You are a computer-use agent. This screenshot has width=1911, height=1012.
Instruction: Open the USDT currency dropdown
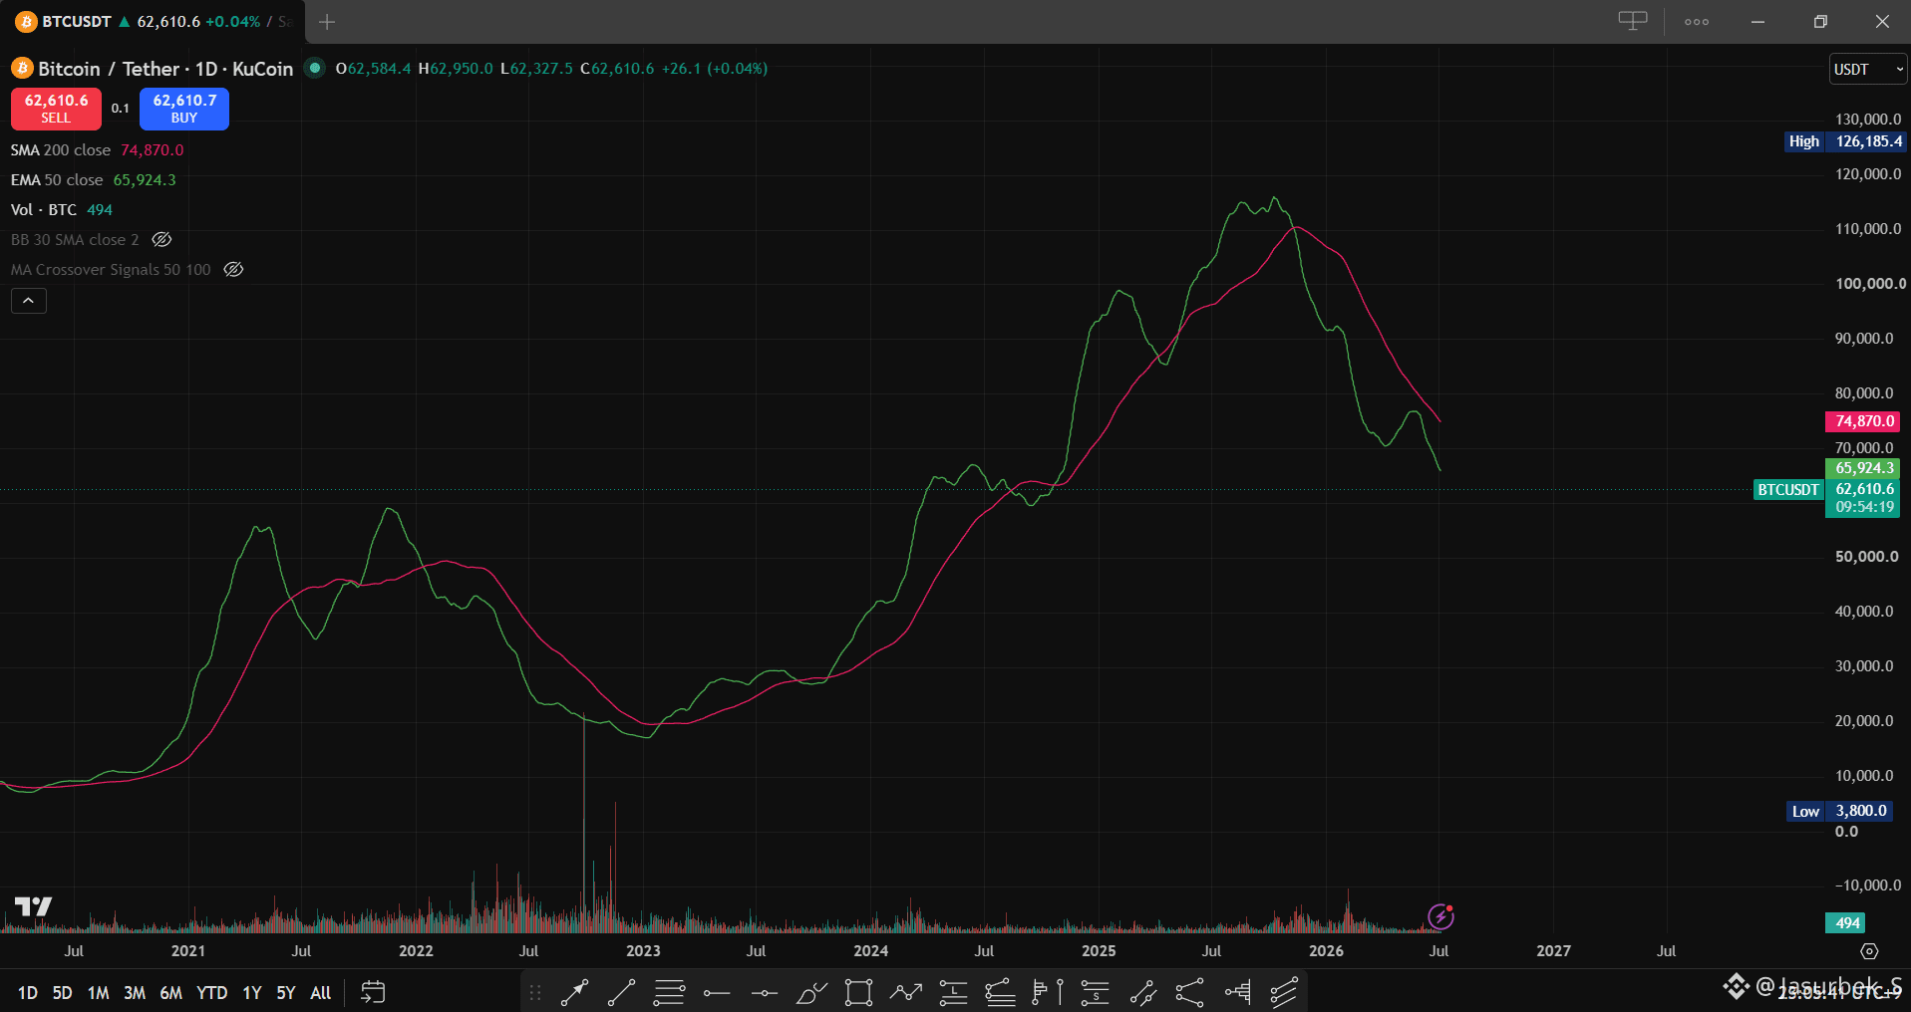[1868, 69]
